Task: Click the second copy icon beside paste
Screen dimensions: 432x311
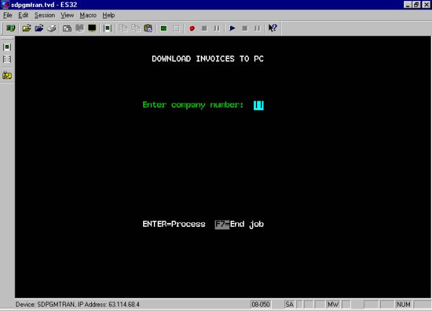Action: pyautogui.click(x=136, y=28)
